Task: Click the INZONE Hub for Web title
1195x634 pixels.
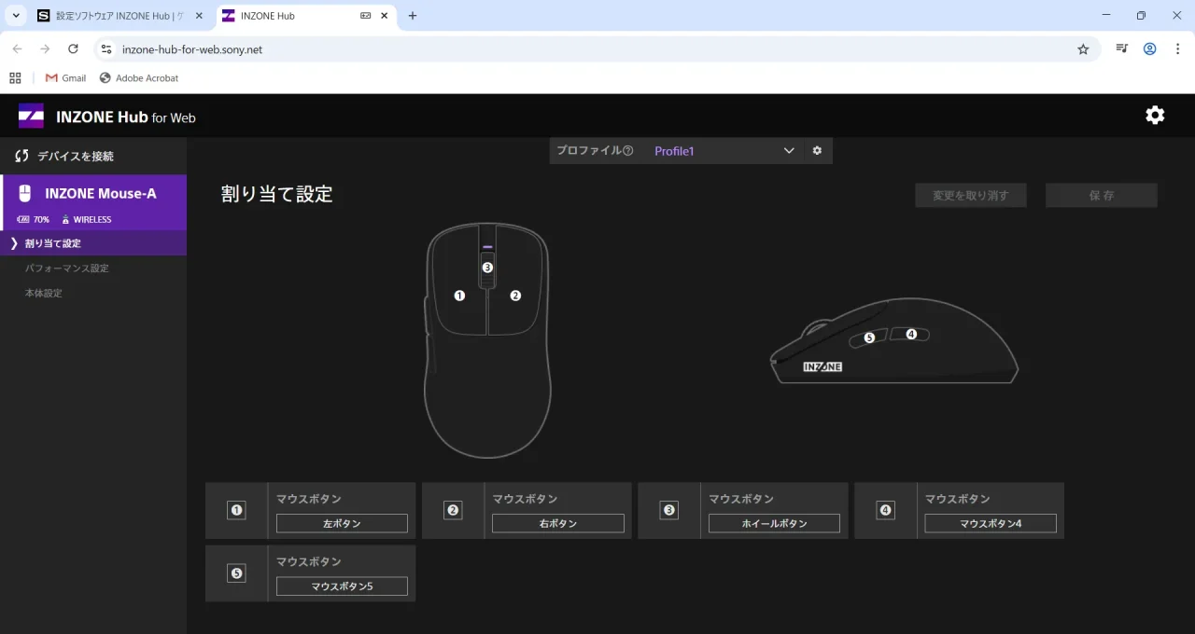Action: coord(126,117)
